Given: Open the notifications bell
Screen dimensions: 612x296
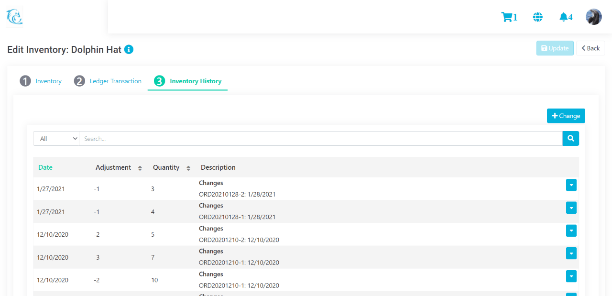Looking at the screenshot, I should tap(566, 17).
